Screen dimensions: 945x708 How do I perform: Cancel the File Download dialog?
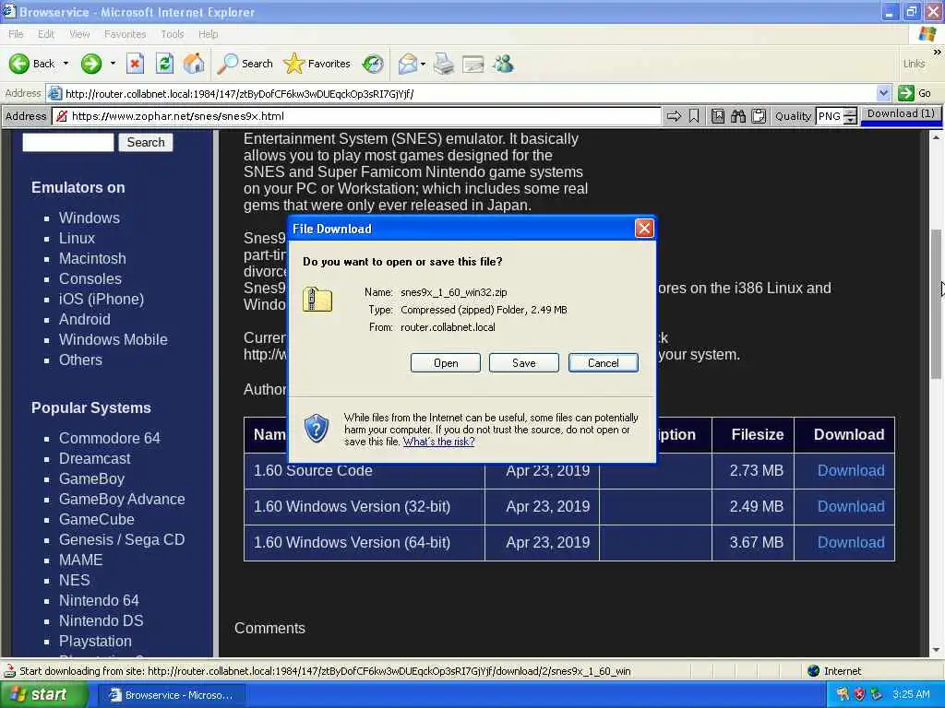tap(604, 363)
